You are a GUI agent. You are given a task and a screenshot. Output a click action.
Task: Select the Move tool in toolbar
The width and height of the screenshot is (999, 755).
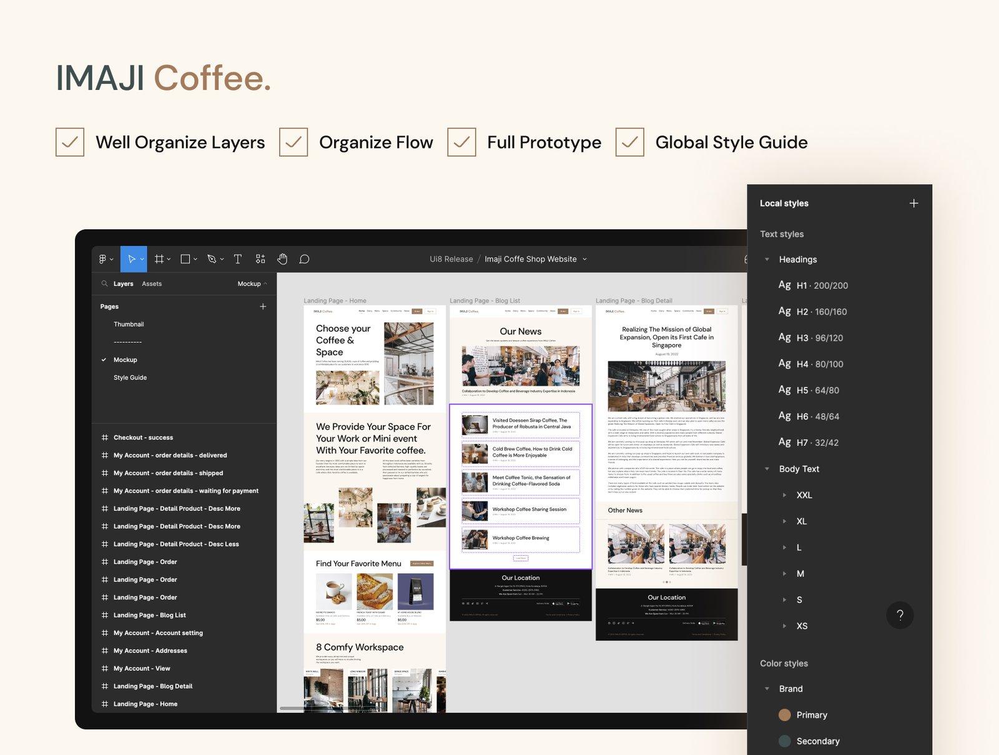132,259
